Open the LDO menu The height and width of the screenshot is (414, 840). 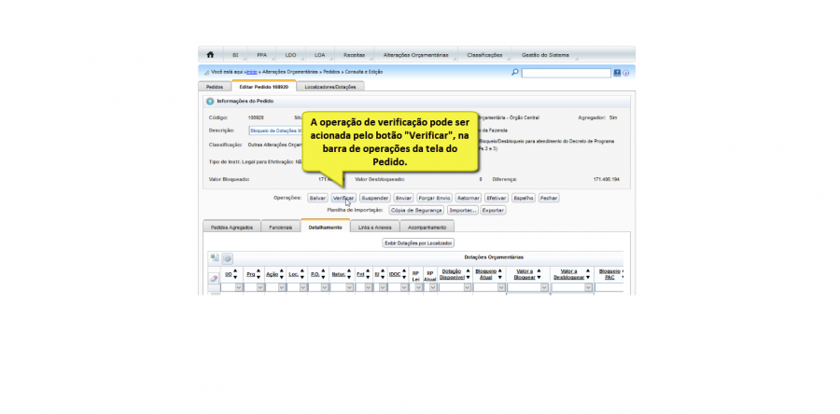click(x=290, y=55)
